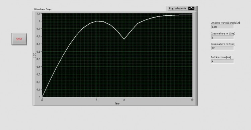
Task: Click the Czas markera nr 1 [ms] label
Action: [223, 34]
